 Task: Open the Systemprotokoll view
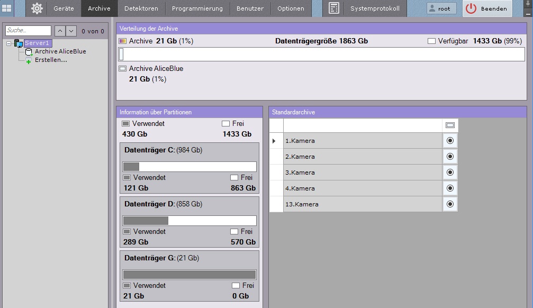point(375,8)
